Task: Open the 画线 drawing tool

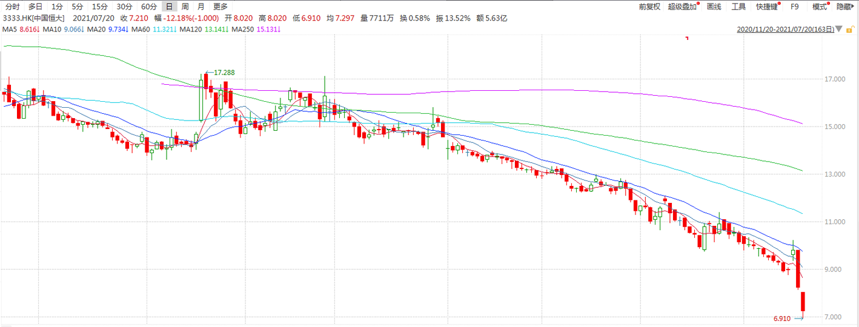Action: [x=714, y=7]
